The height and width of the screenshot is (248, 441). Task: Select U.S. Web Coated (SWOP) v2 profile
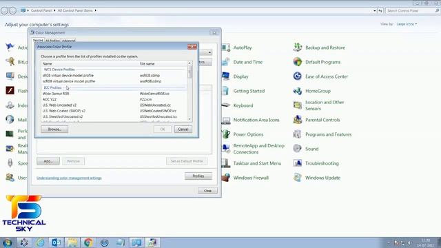(114, 111)
